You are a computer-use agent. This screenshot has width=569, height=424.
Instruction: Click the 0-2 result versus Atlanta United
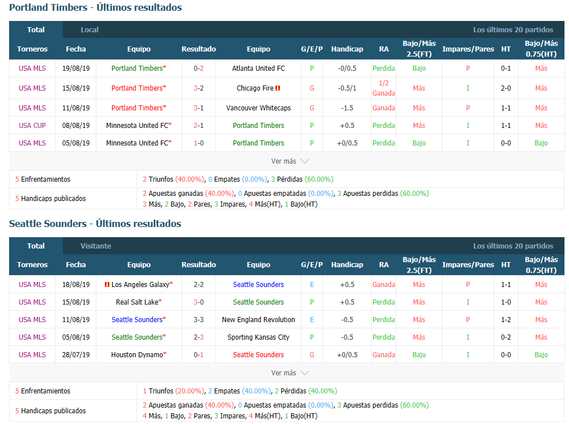(x=198, y=68)
